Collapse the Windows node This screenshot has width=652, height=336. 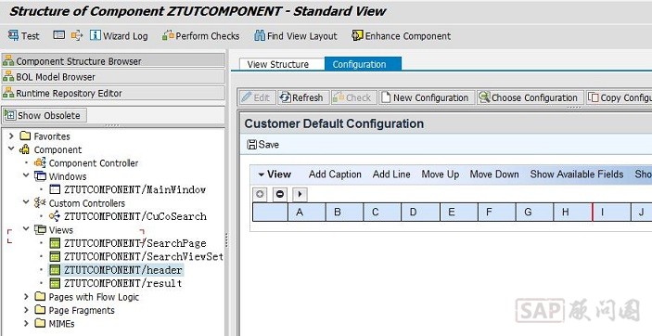[26, 175]
